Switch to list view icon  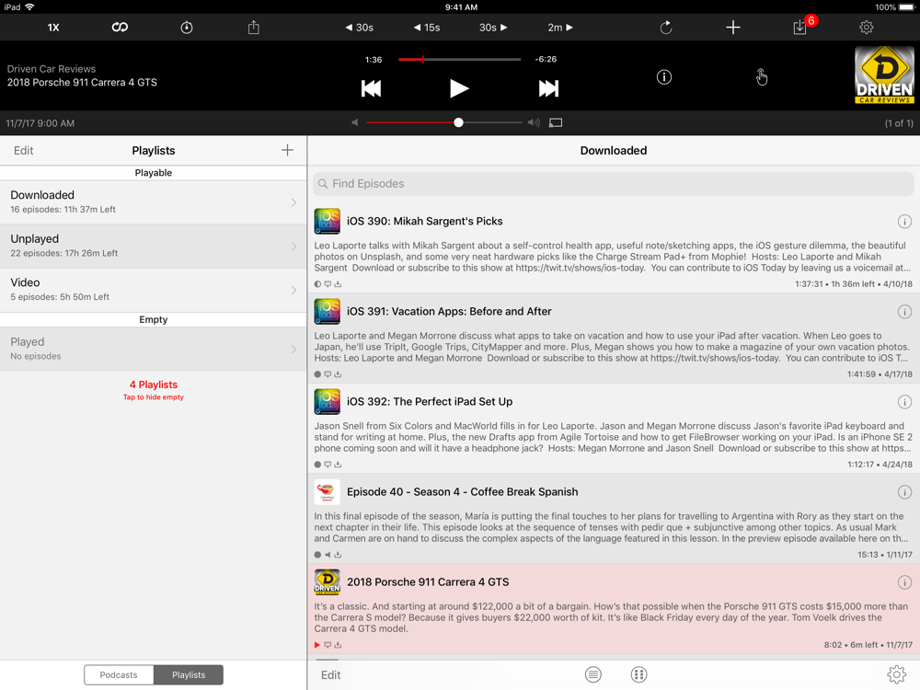(x=593, y=674)
